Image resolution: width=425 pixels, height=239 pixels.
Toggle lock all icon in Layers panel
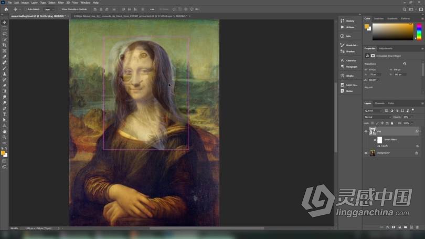(x=392, y=123)
